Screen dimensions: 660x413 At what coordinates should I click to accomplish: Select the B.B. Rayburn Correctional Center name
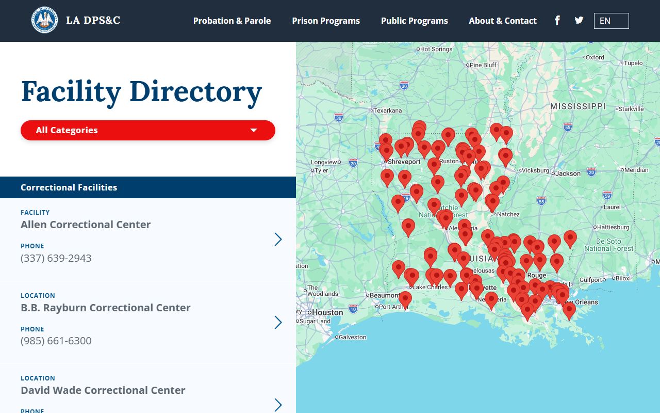[106, 308]
